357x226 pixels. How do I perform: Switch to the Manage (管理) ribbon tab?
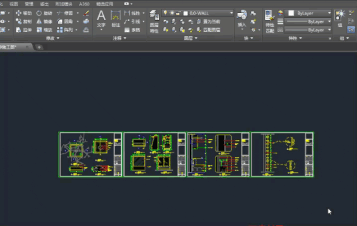(29, 3)
